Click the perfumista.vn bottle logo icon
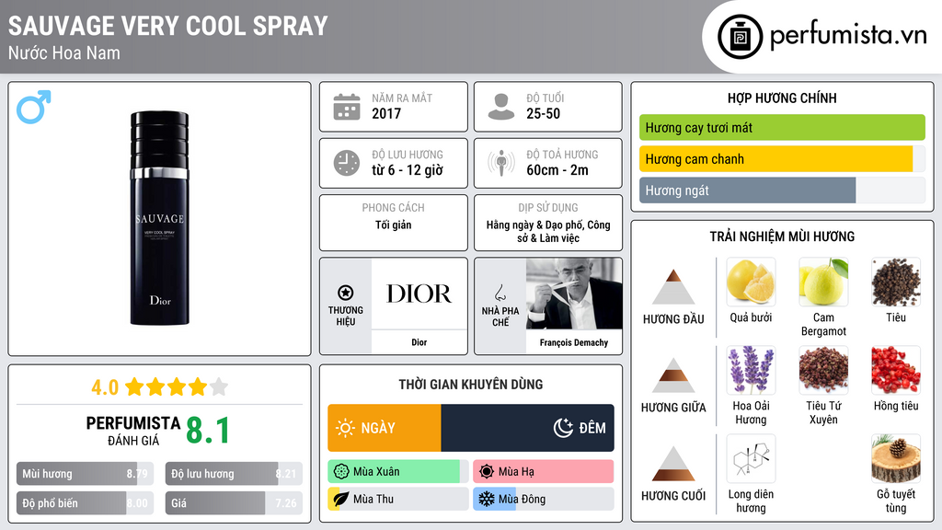942x530 pixels. pyautogui.click(x=737, y=37)
